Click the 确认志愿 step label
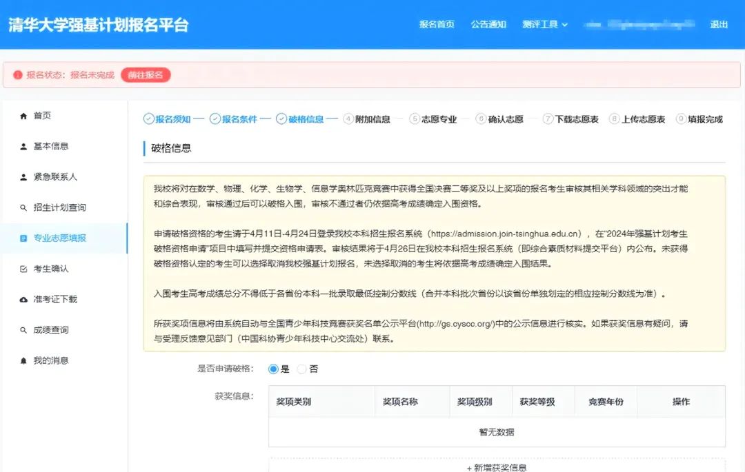 click(506, 119)
